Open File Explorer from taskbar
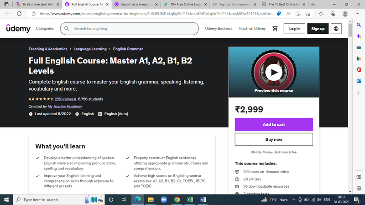 [151, 200]
